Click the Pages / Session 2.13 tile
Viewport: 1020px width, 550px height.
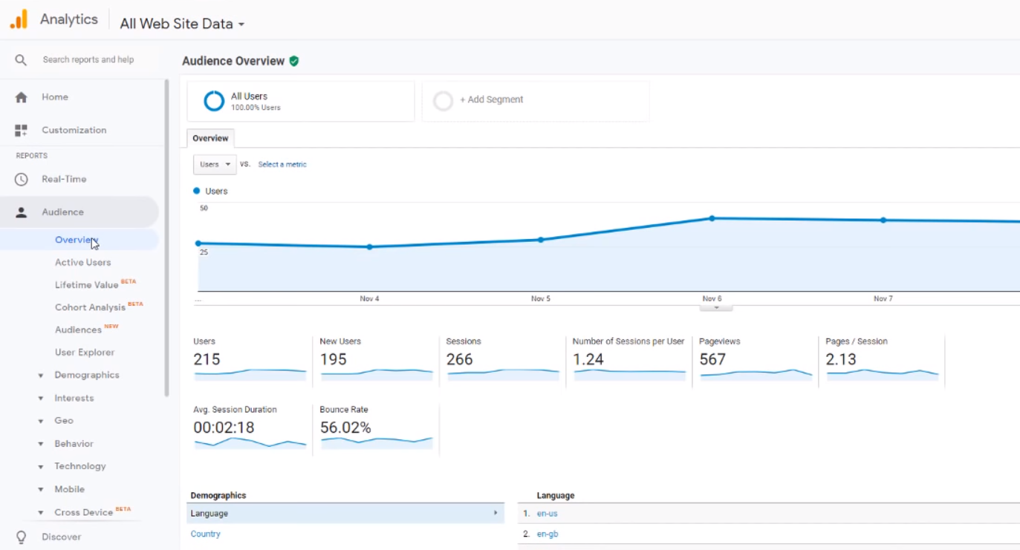tap(882, 361)
